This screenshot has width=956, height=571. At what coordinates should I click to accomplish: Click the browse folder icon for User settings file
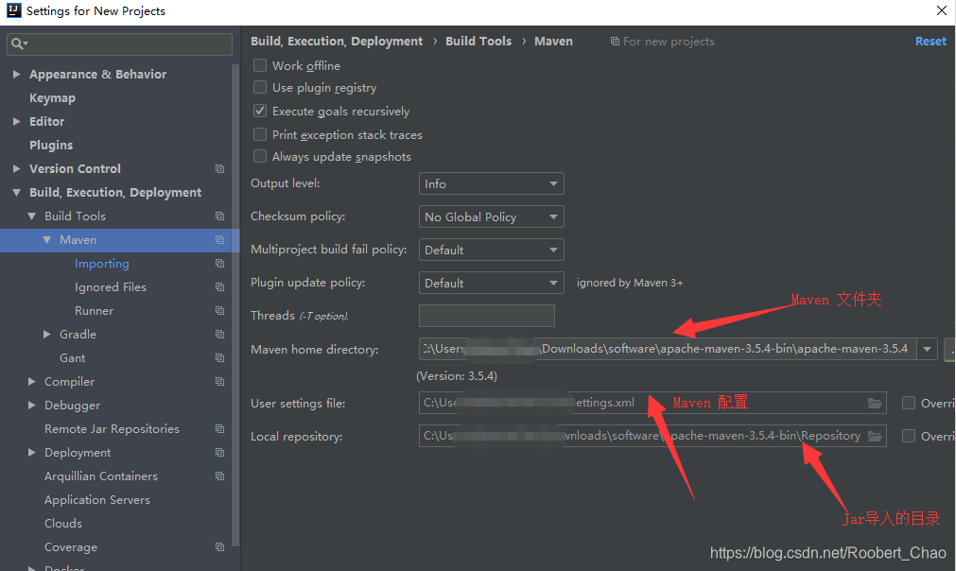[875, 404]
